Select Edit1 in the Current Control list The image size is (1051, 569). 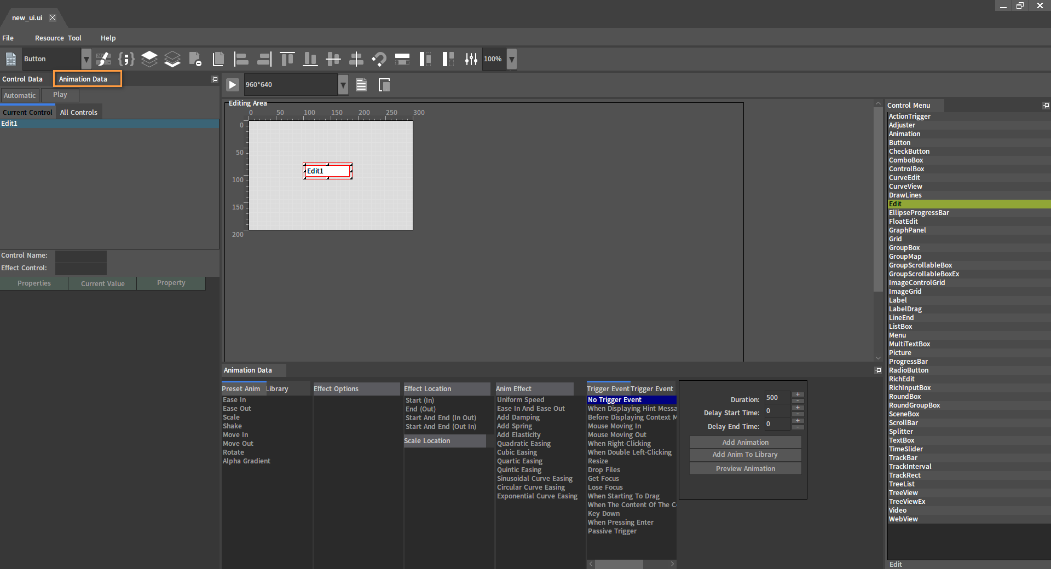(109, 124)
